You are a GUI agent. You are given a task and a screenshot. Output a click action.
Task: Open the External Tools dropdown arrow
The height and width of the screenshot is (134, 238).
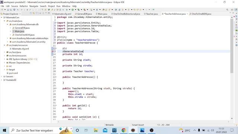87,10
